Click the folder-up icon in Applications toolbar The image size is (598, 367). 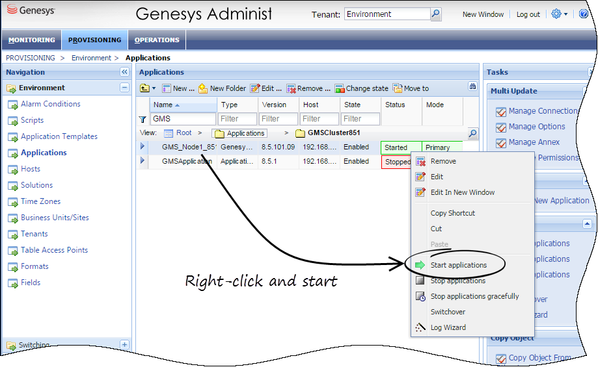144,88
